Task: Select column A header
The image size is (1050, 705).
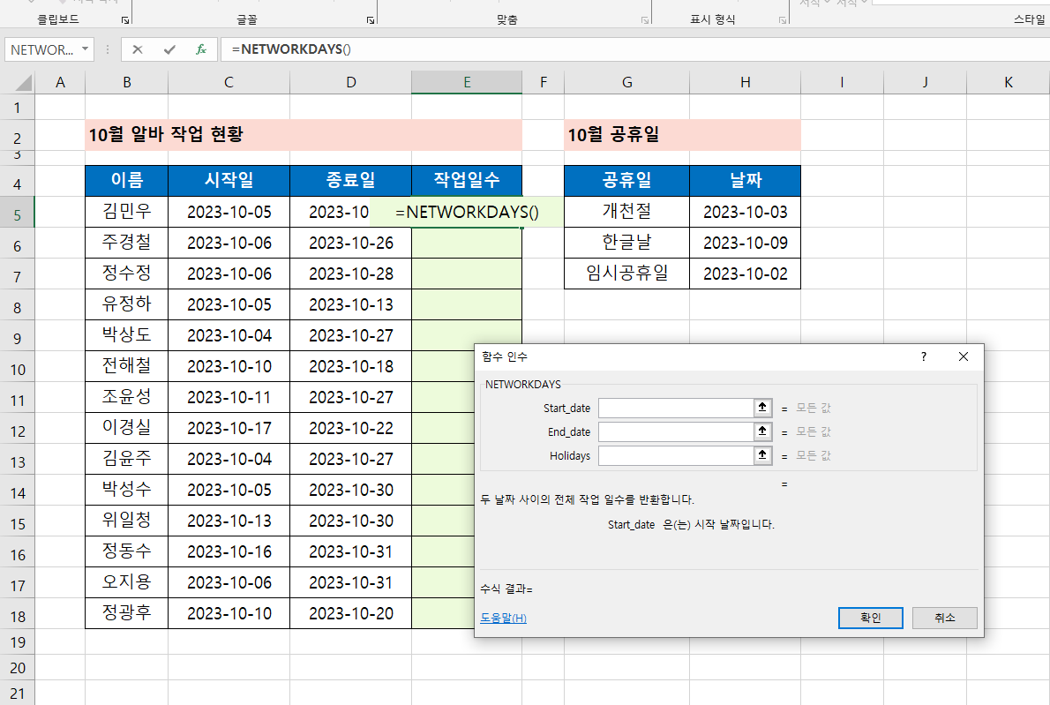Action: (60, 82)
